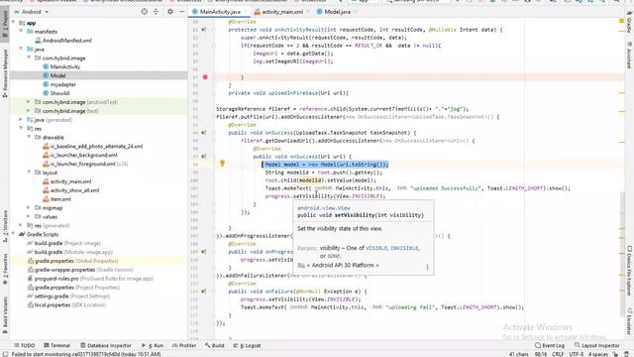Expand java (generated) folder

[21, 120]
